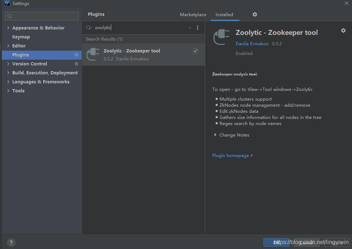The width and height of the screenshot is (352, 249).
Task: Click the Plugins panel heading
Action: [96, 14]
